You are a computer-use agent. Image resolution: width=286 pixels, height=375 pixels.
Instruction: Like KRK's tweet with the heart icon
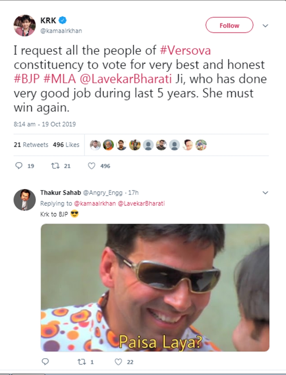click(92, 166)
